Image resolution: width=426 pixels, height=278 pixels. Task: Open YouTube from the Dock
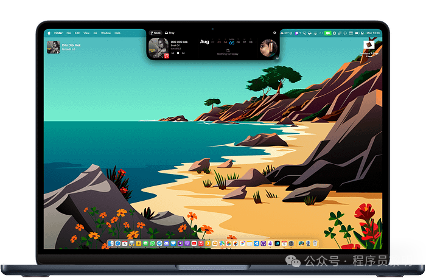point(194,243)
